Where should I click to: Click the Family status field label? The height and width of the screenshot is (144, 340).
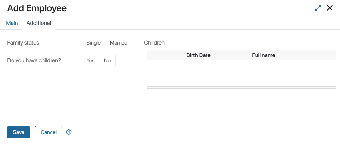tap(23, 43)
